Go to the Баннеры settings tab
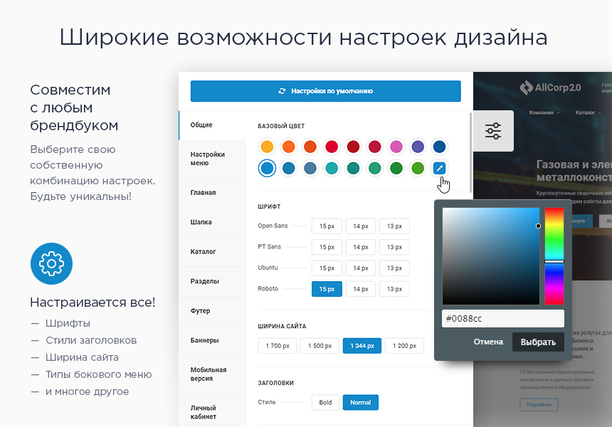Screen dimensions: 612x427 click(204, 340)
